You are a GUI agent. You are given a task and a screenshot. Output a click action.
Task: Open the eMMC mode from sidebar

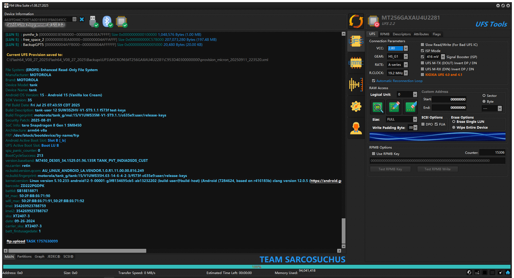pyautogui.click(x=356, y=63)
